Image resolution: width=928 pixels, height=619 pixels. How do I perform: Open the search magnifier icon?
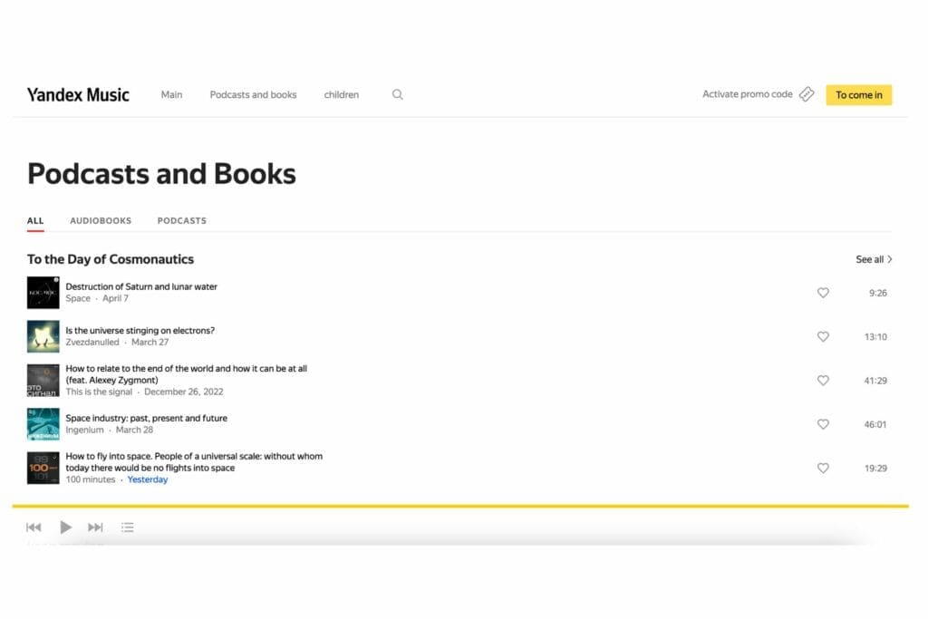point(398,94)
